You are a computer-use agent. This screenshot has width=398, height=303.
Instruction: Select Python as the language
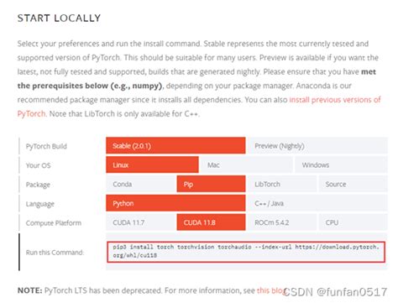(175, 203)
